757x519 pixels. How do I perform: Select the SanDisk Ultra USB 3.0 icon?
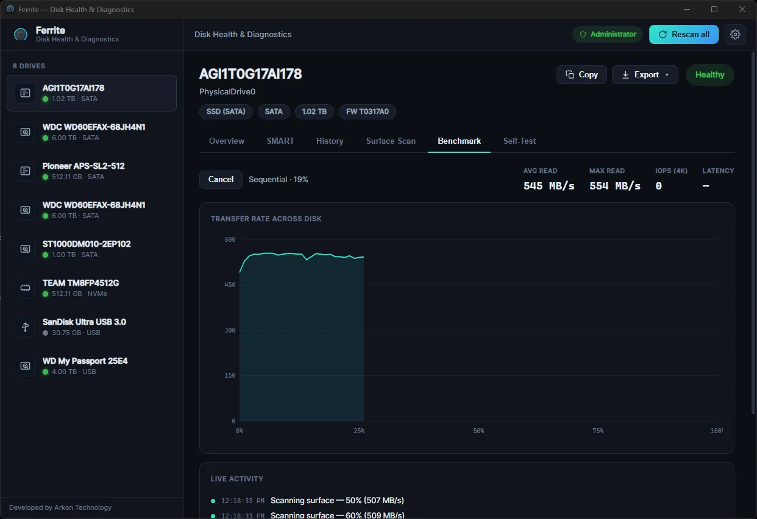click(x=25, y=327)
